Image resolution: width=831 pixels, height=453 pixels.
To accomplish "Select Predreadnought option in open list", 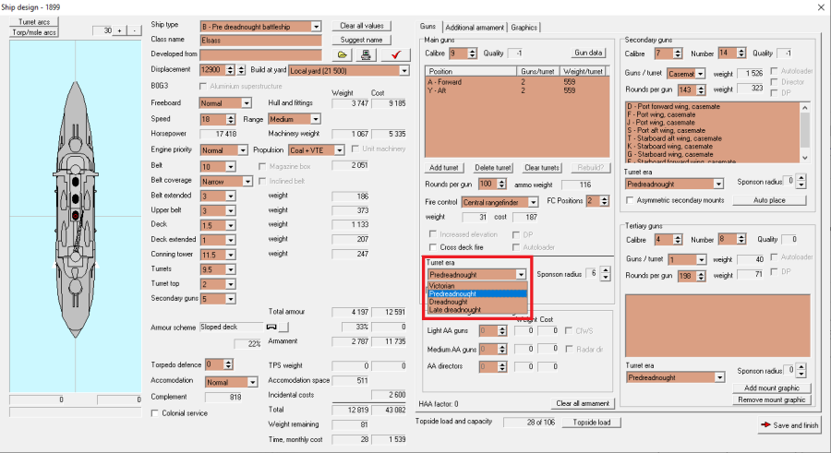I will [x=477, y=294].
